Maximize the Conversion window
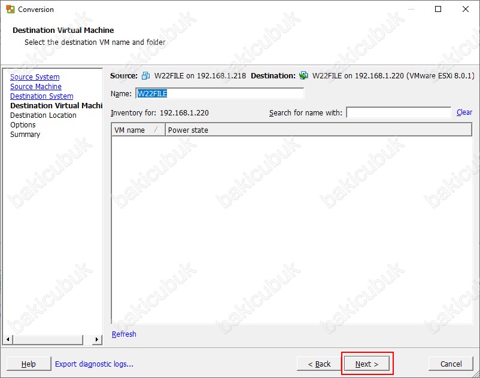Screen dimensions: 480x378 point(438,9)
